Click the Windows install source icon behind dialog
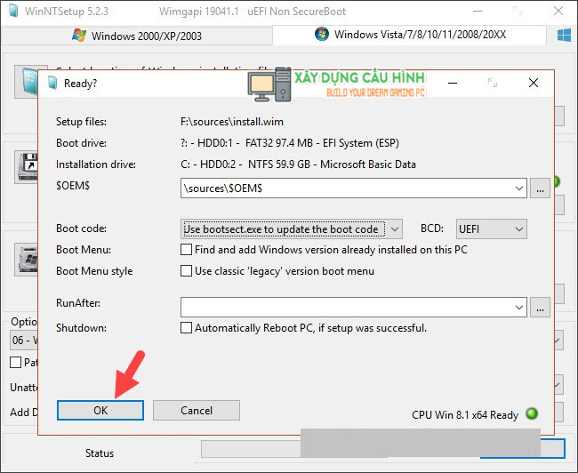 [27, 82]
